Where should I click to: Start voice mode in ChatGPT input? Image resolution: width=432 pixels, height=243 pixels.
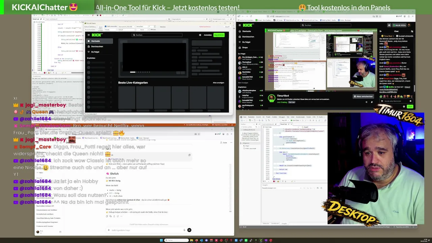(x=189, y=230)
